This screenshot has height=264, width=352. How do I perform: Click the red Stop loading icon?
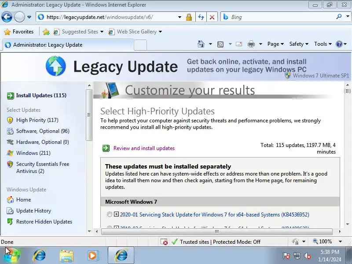212,17
